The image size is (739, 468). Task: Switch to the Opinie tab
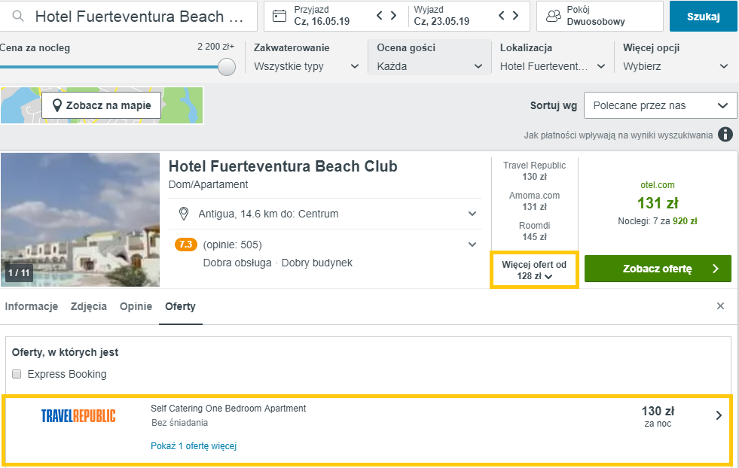(x=136, y=306)
